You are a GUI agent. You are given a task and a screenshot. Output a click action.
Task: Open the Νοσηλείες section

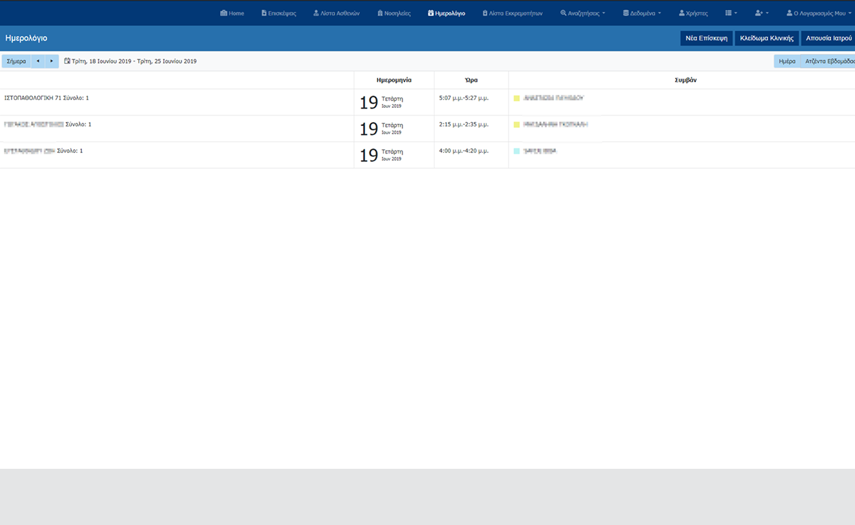pyautogui.click(x=394, y=13)
